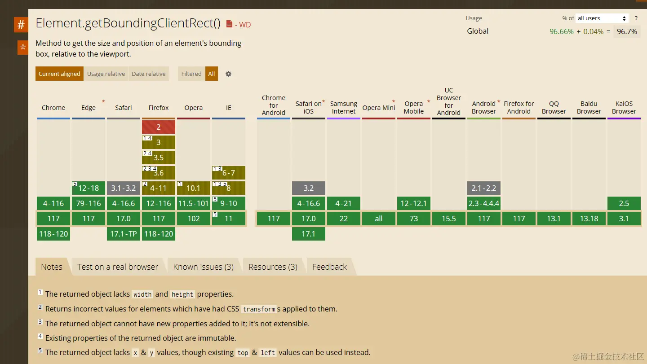Open the Resources (3) tab
Screen dimensions: 647x364
[x=273, y=267]
